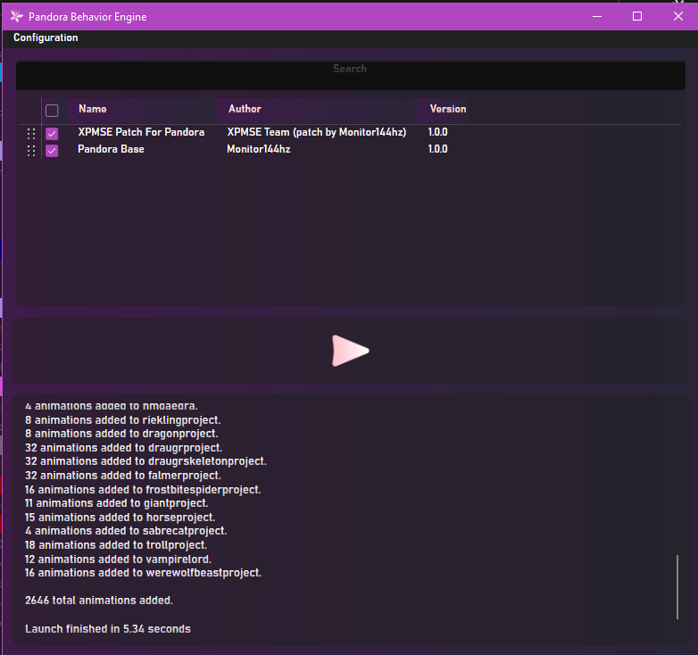Minimize the Pandora Behavior Engine window

(597, 16)
